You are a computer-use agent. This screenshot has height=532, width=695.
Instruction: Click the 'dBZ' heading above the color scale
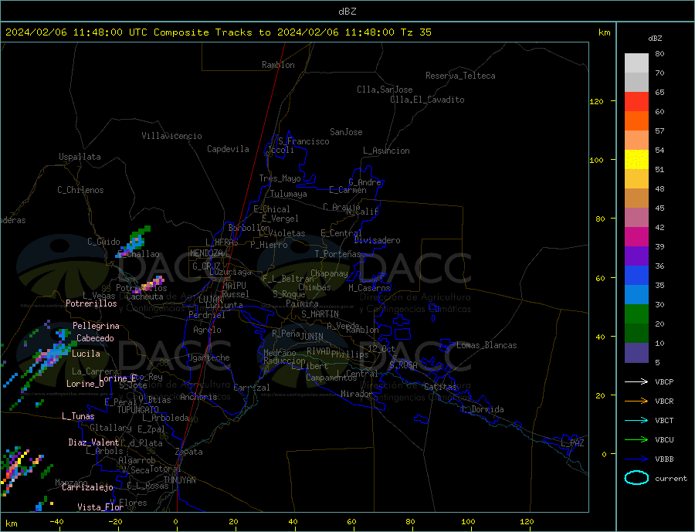pyautogui.click(x=655, y=39)
